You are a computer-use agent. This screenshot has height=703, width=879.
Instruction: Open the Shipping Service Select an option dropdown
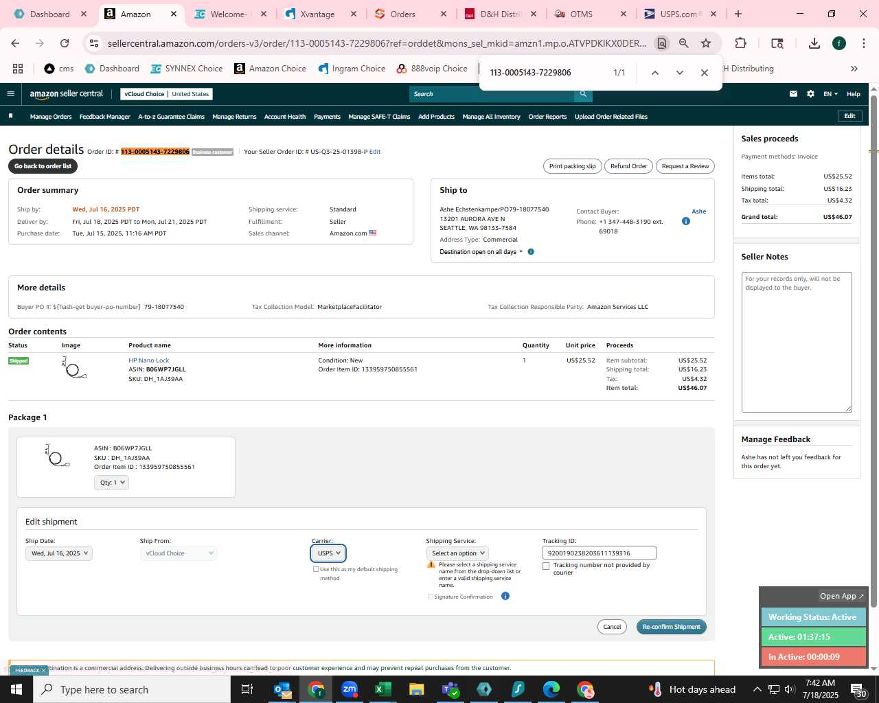[457, 553]
